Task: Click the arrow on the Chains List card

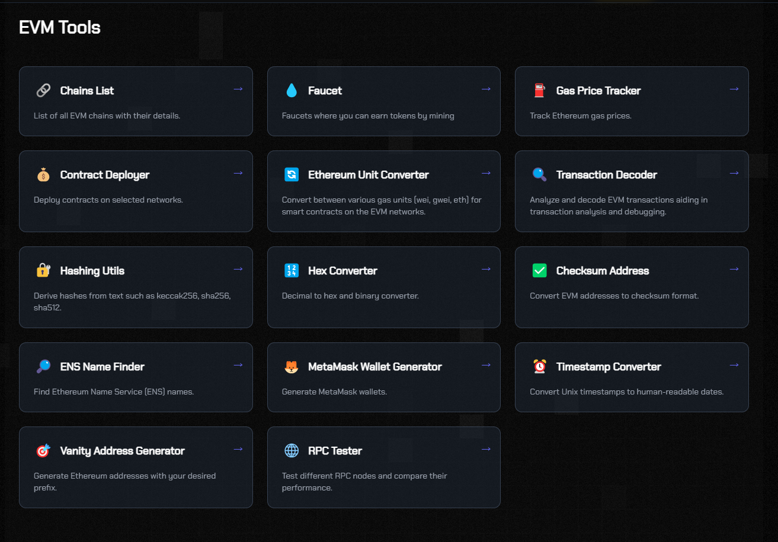Action: [238, 89]
